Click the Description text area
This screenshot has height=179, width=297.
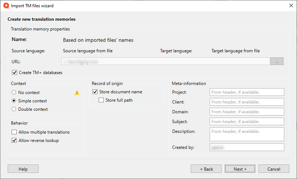(246, 134)
